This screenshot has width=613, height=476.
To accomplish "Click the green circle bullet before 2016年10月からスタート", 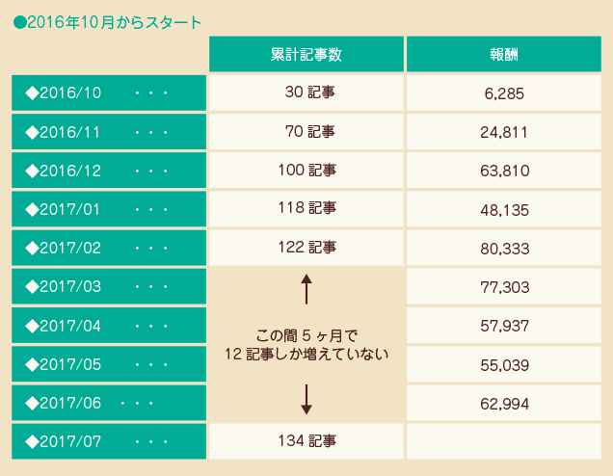I will 19,22.
